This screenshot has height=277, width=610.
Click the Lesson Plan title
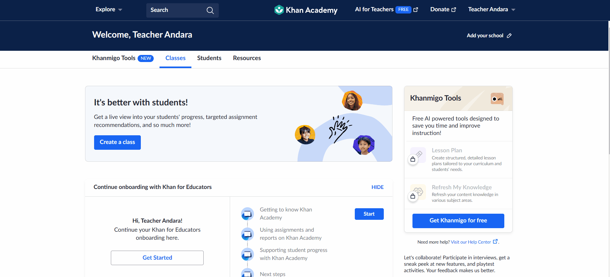point(447,150)
